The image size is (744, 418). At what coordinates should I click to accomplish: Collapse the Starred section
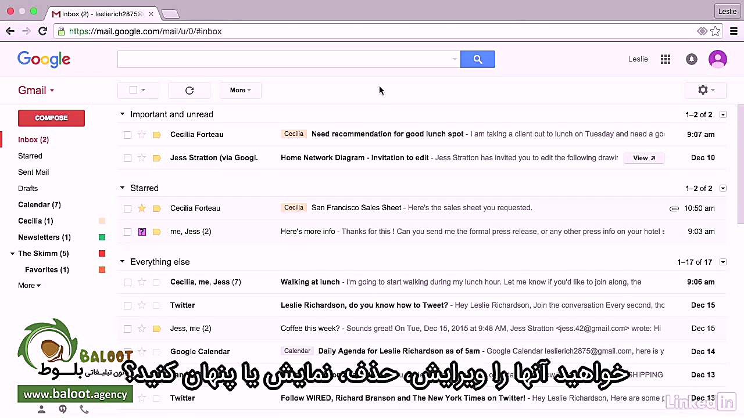click(122, 188)
